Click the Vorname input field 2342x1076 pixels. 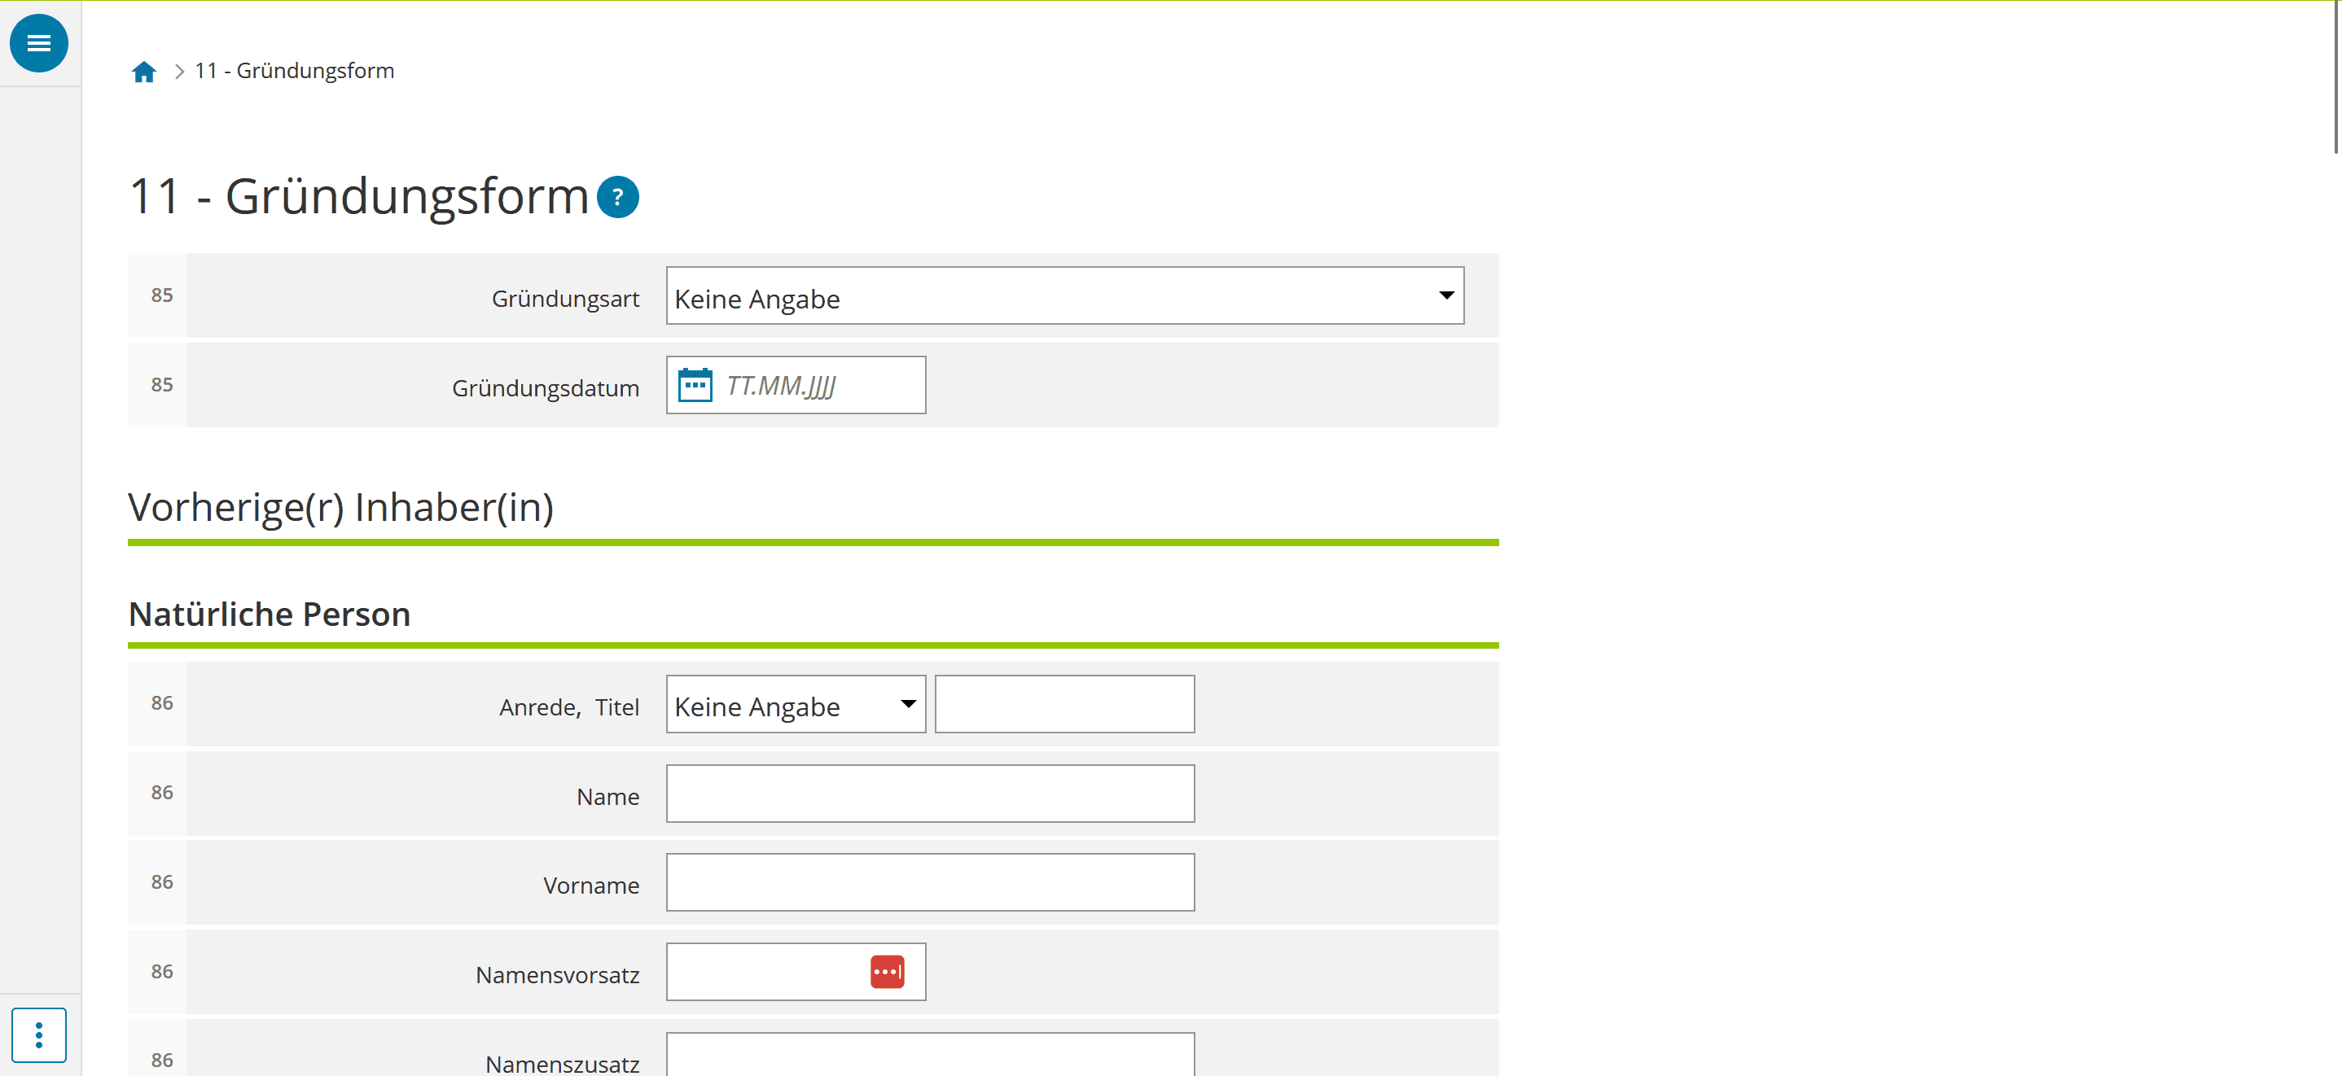tap(929, 882)
